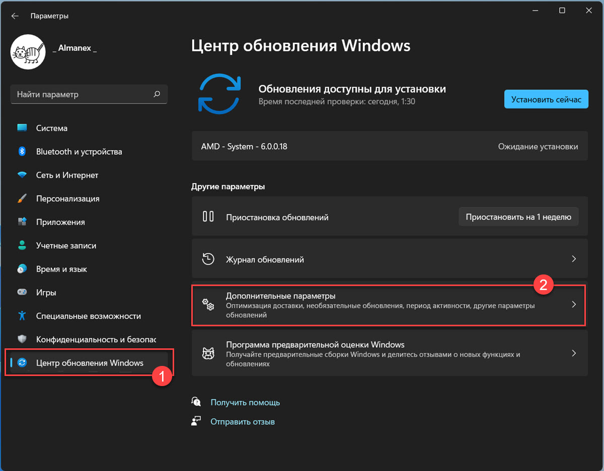Click chevron on Программа предварительной оценки row
The height and width of the screenshot is (471, 604).
574,353
